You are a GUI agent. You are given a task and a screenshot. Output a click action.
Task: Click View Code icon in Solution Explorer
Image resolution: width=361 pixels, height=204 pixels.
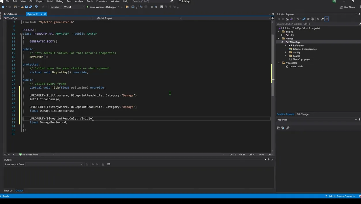(318, 19)
